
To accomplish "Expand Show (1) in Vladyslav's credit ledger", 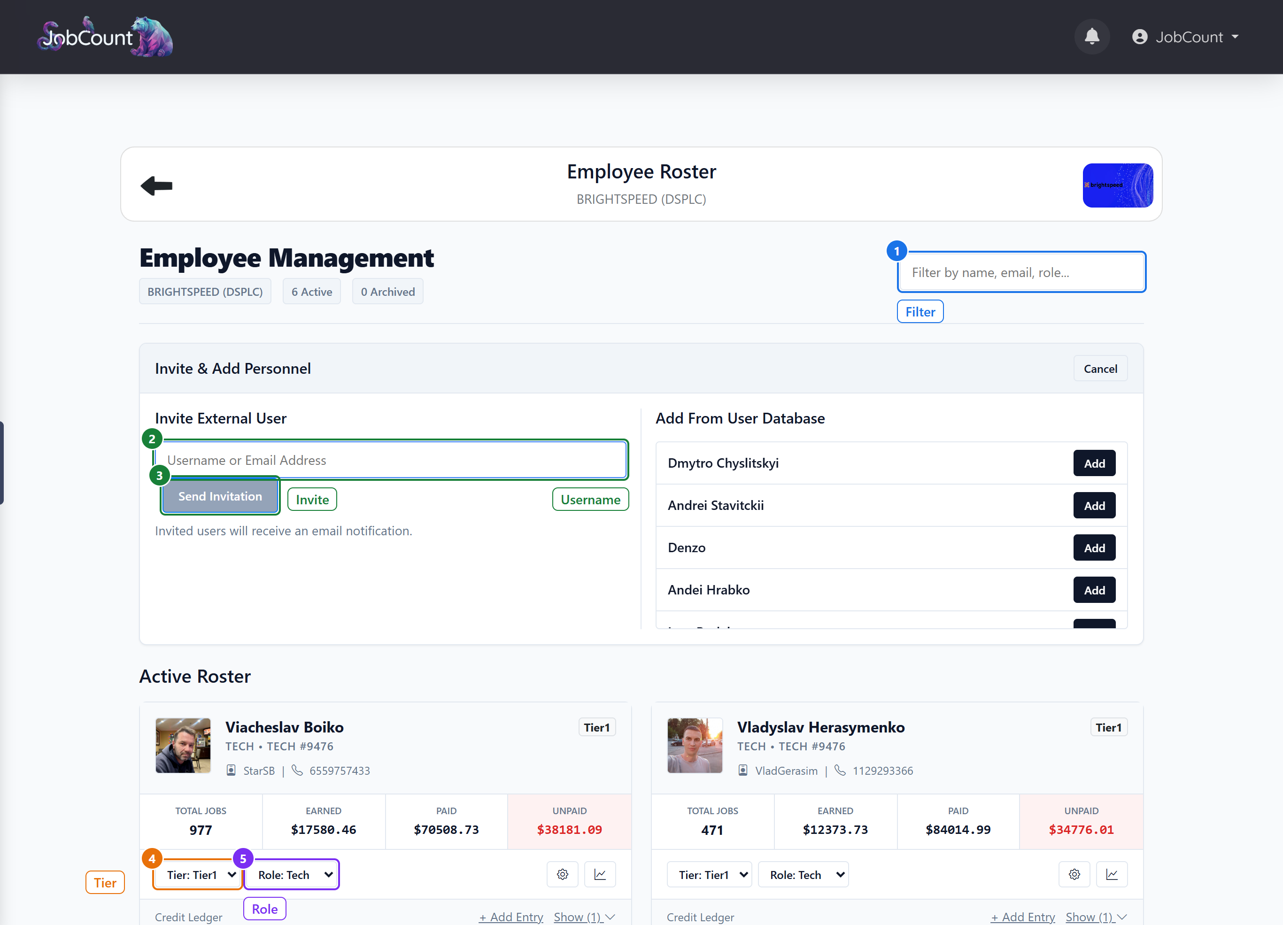I will pos(1096,917).
